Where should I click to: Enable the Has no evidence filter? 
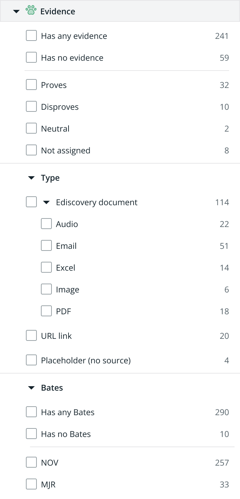pos(31,57)
